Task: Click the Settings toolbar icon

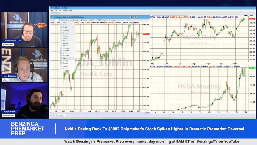Action: point(110,20)
